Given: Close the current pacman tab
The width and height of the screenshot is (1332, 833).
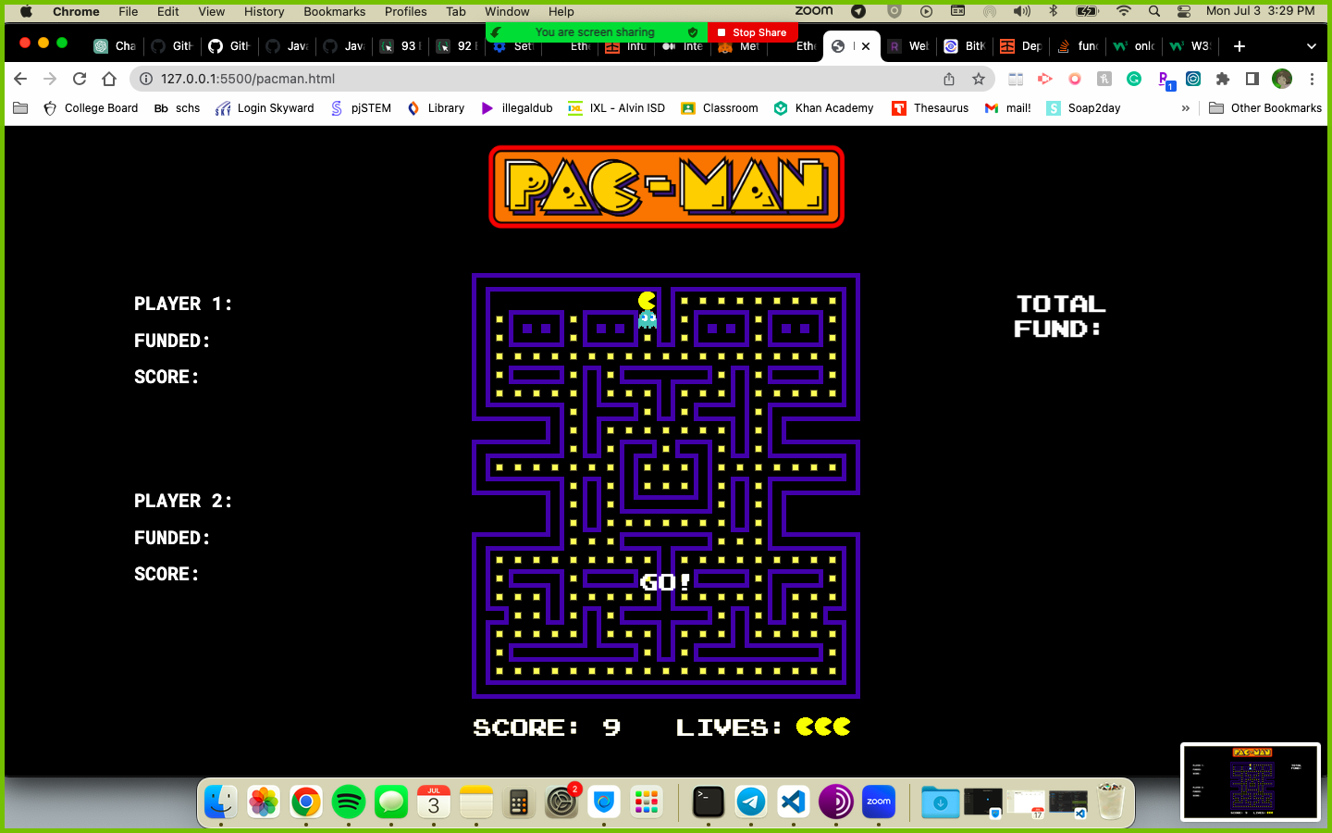Looking at the screenshot, I should tap(866, 46).
